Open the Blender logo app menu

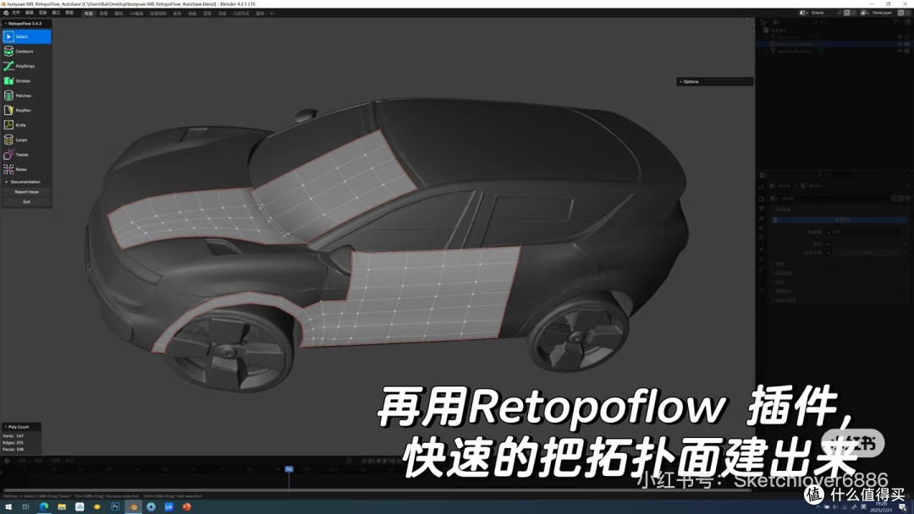point(6,13)
